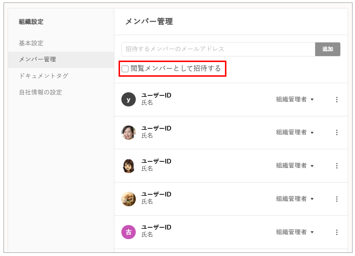Click the 追加 button

click(327, 49)
